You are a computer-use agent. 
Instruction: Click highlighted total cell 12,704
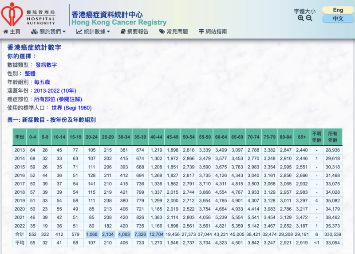[157, 234]
